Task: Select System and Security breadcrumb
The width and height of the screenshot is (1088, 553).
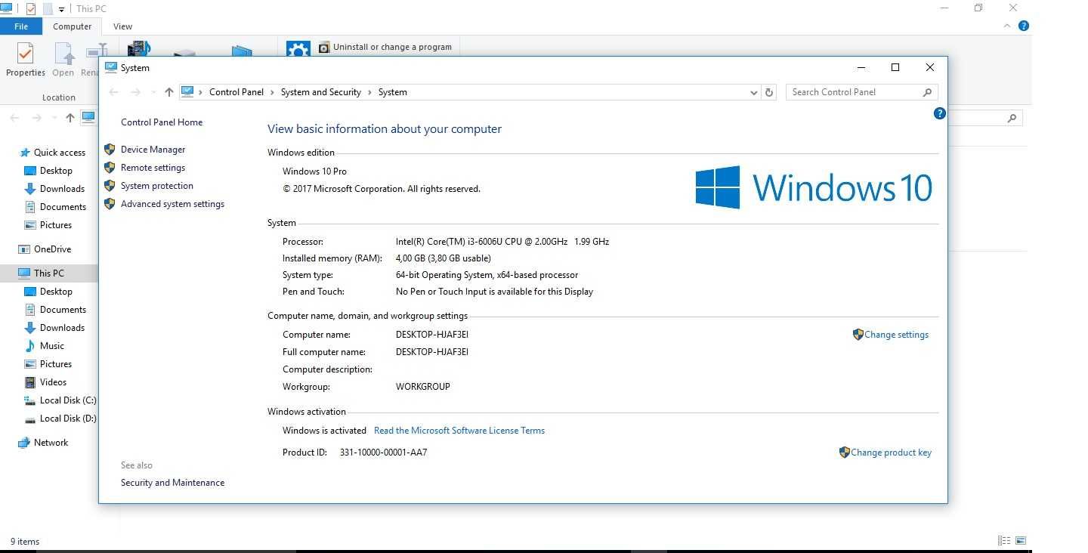Action: click(x=321, y=92)
